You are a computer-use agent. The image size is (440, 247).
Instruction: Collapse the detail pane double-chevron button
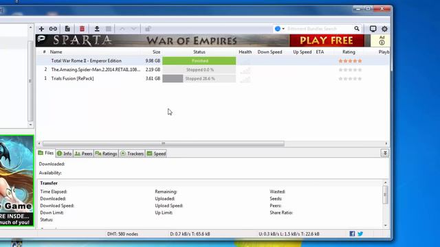(x=385, y=153)
